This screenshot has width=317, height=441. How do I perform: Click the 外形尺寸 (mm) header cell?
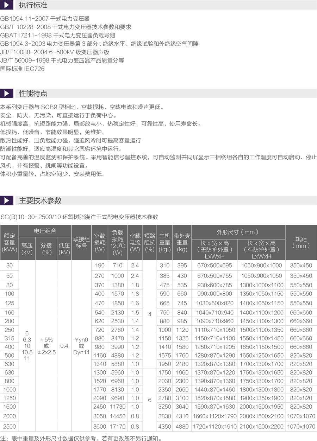click(238, 232)
